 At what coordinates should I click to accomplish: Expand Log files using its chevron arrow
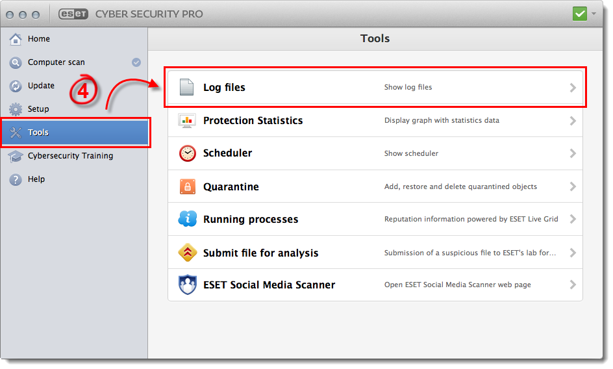point(573,88)
